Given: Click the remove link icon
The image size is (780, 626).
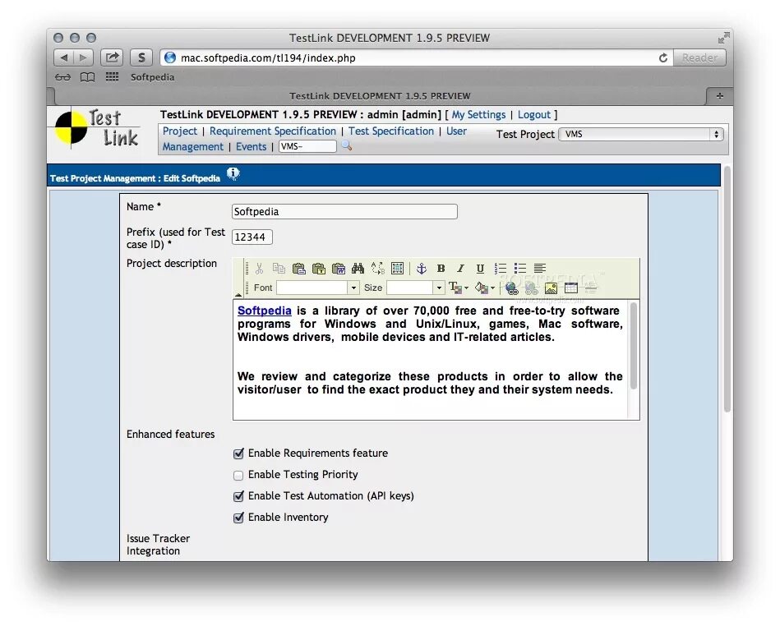Looking at the screenshot, I should point(531,288).
